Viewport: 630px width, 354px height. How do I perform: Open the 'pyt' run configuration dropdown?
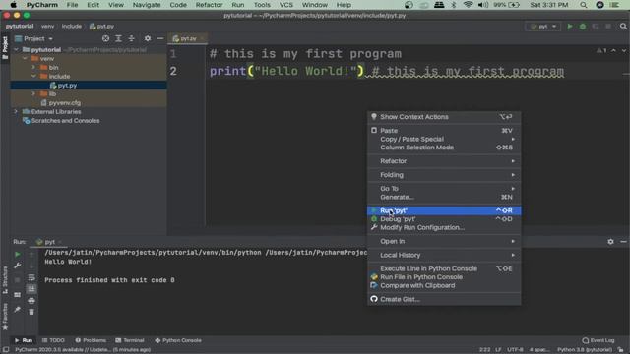tap(542, 27)
